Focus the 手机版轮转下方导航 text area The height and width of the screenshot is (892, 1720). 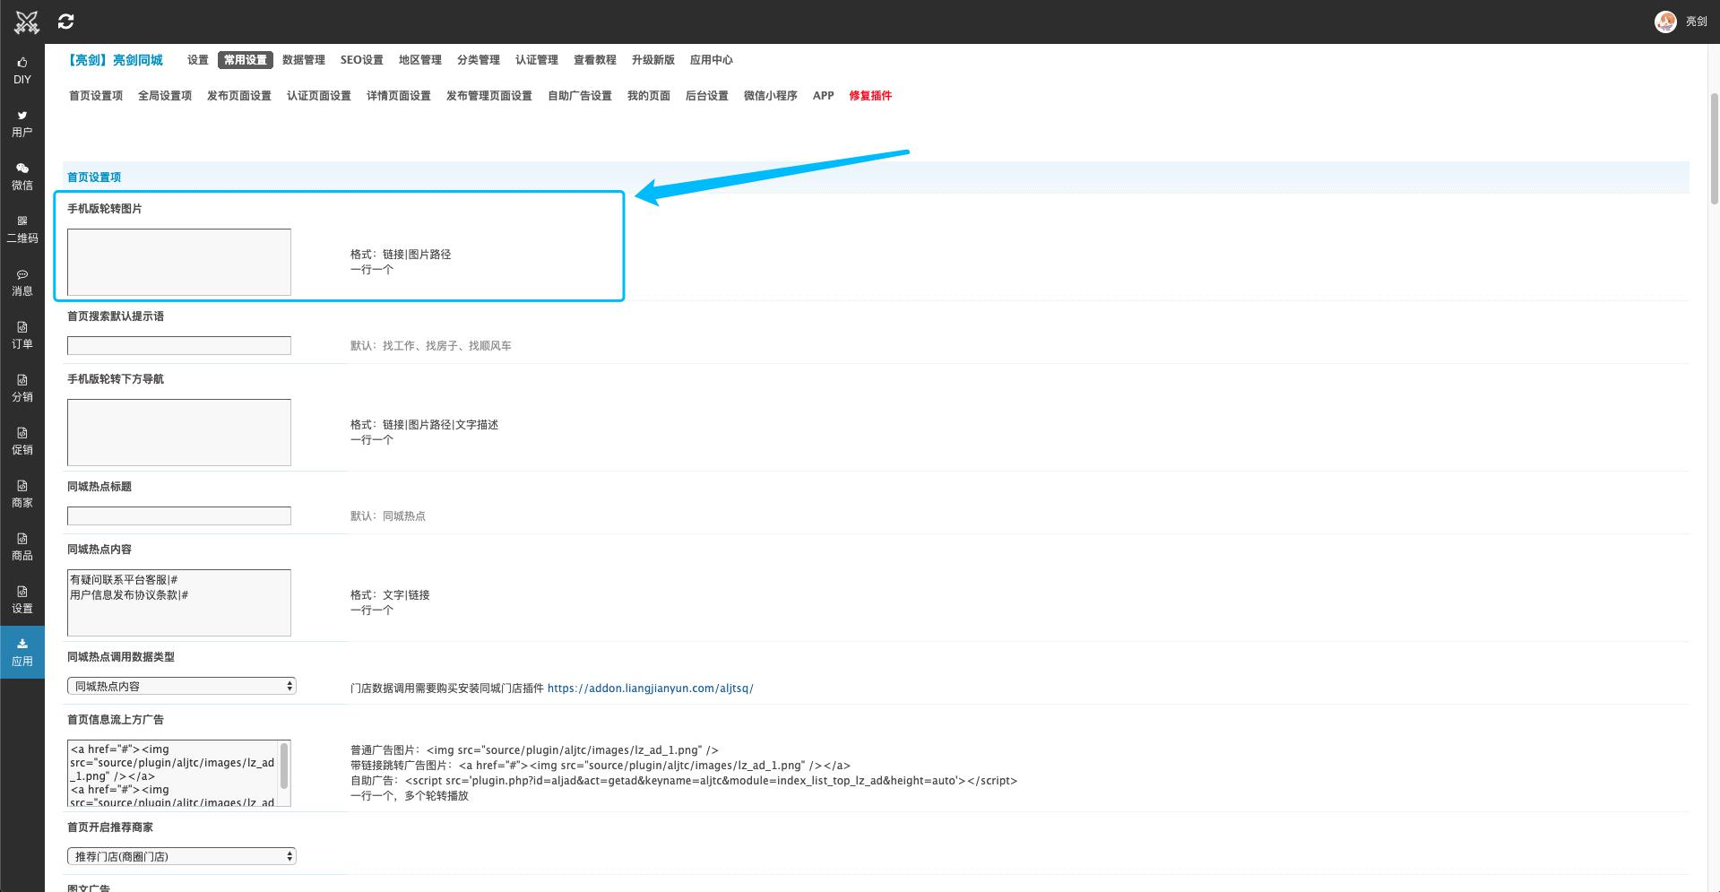tap(179, 432)
